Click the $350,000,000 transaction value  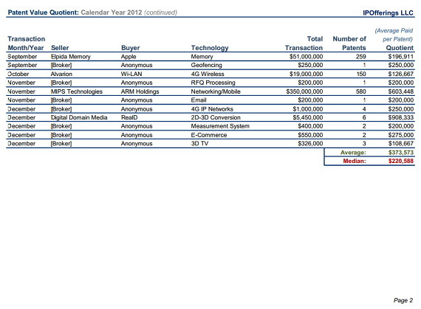(304, 91)
